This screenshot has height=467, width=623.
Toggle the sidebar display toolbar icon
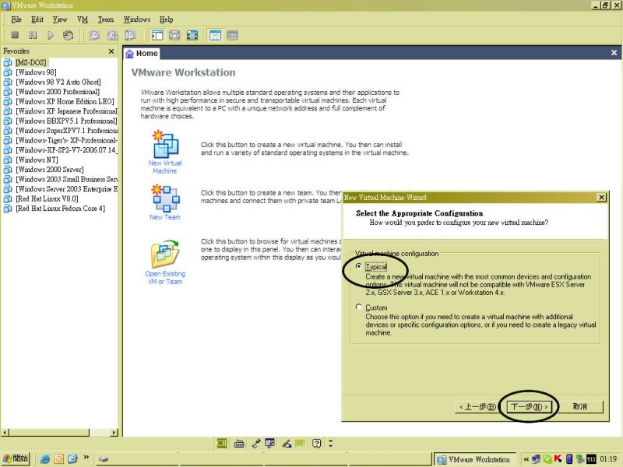(157, 35)
